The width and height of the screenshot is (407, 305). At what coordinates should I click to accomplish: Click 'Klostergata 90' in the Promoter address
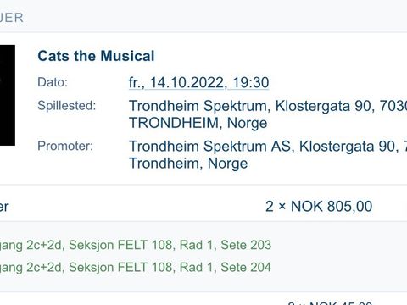tap(347, 147)
